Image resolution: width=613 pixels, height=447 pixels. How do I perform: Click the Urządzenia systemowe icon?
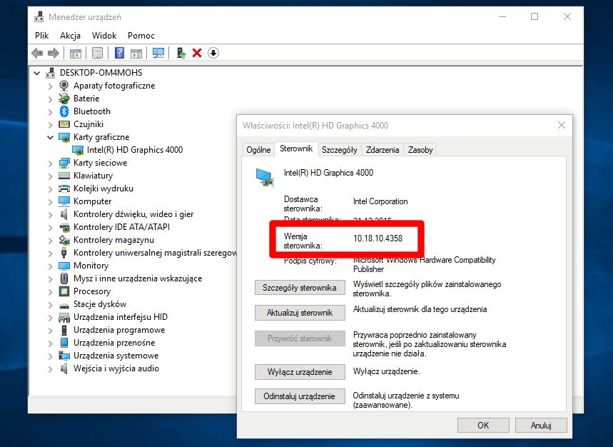[x=64, y=356]
